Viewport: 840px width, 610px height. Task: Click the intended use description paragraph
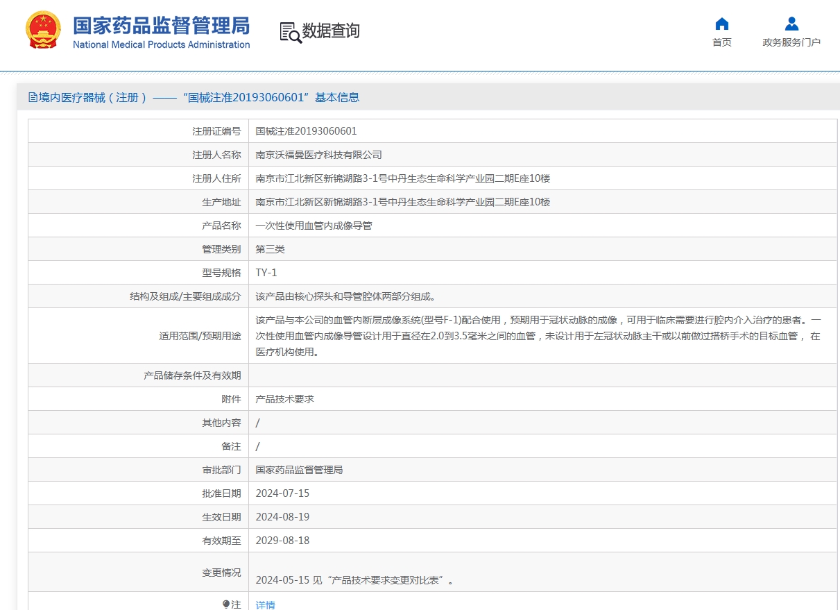pos(538,336)
